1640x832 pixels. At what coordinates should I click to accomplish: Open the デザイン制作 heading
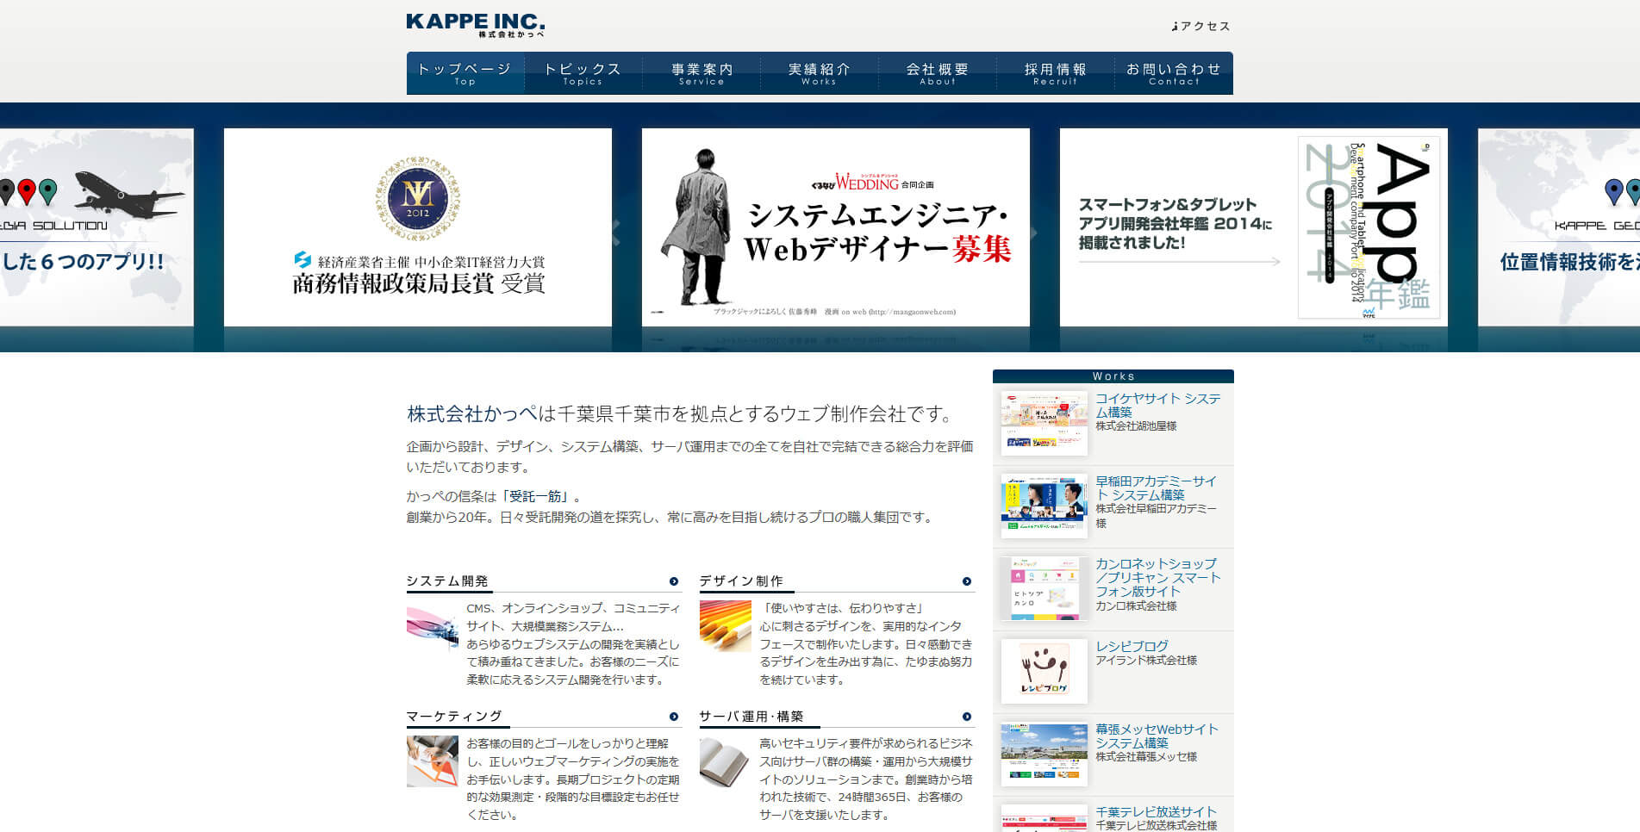(x=741, y=581)
